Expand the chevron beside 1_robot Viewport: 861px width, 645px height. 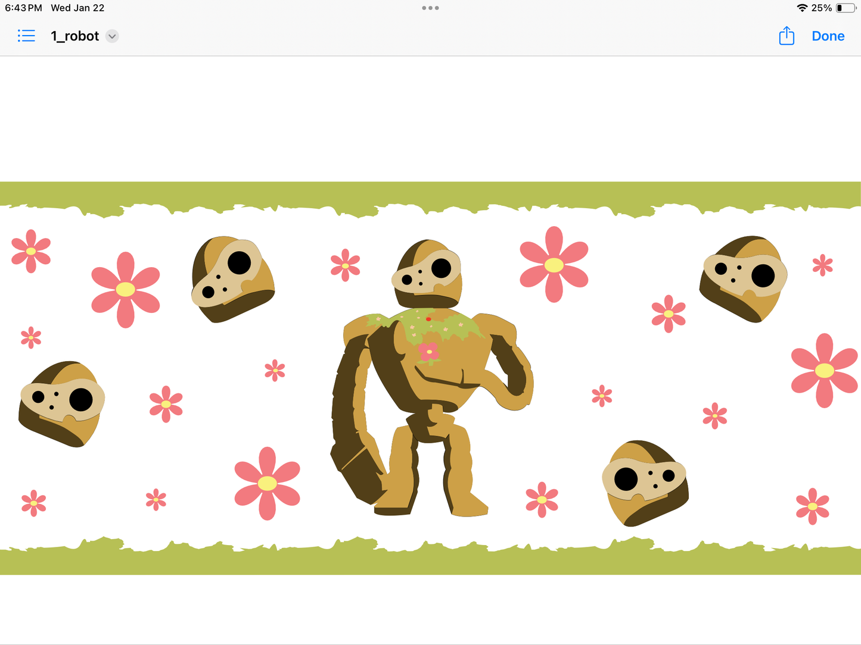112,36
